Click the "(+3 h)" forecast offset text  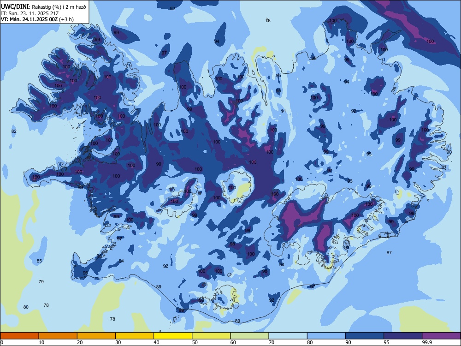click(x=66, y=19)
